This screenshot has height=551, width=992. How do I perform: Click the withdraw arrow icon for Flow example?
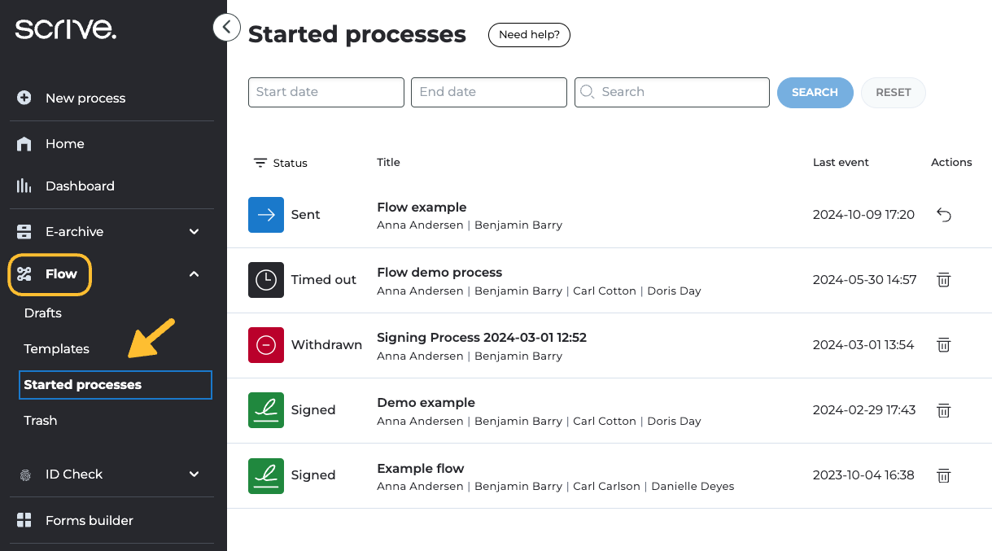pyautogui.click(x=944, y=215)
